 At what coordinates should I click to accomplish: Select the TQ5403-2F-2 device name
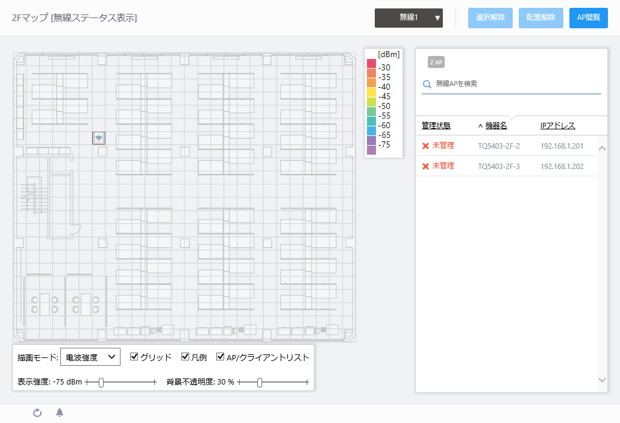(499, 146)
